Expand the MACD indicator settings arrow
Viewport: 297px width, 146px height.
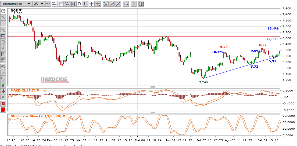(38, 90)
